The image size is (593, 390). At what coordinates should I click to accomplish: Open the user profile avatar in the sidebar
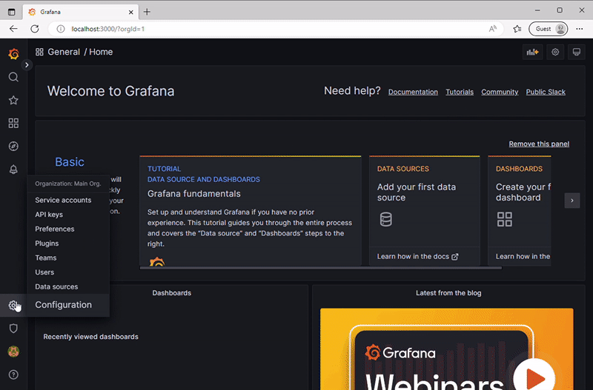click(x=13, y=352)
